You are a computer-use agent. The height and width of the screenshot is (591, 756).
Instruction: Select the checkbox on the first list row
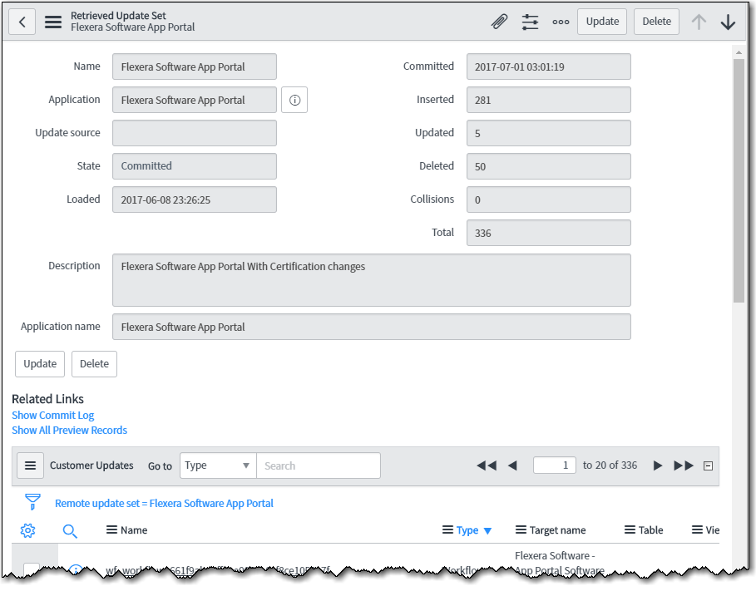(x=30, y=570)
